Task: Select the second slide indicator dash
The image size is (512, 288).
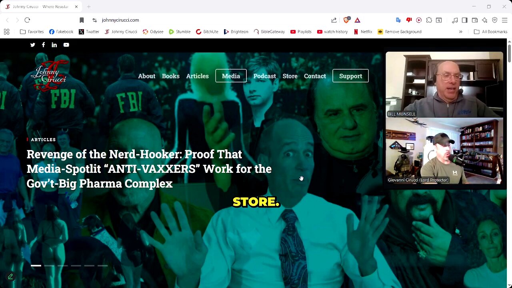Action: (49, 266)
